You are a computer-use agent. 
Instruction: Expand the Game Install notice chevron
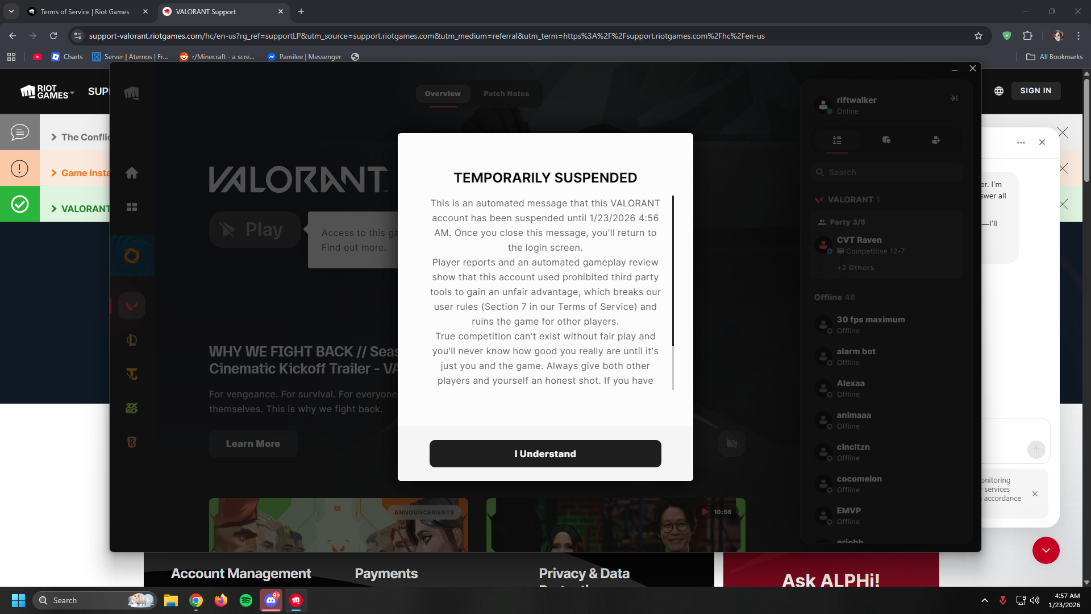(x=54, y=173)
